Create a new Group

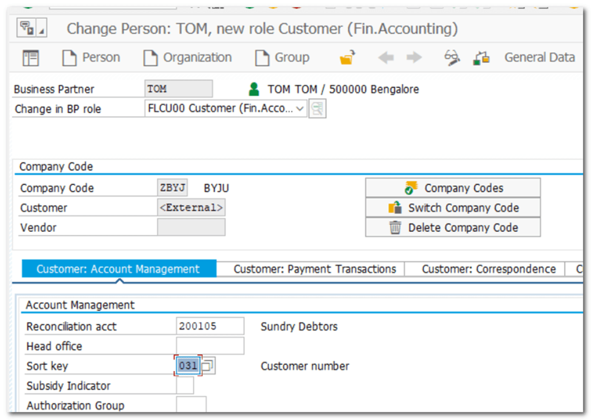(282, 58)
